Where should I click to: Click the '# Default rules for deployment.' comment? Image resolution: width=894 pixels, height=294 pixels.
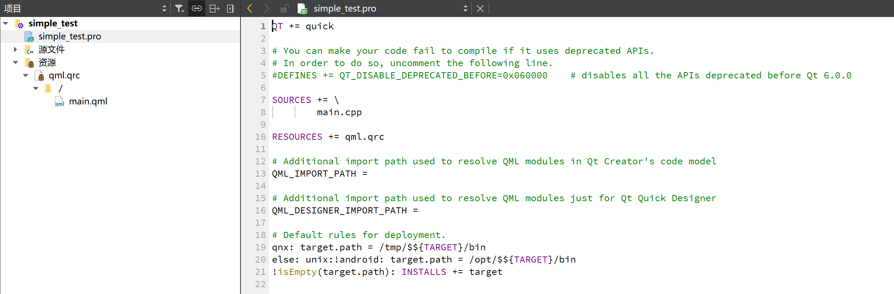(359, 235)
